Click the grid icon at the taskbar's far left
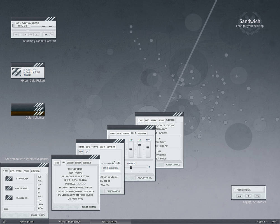The image size is (280, 224). click(4, 221)
